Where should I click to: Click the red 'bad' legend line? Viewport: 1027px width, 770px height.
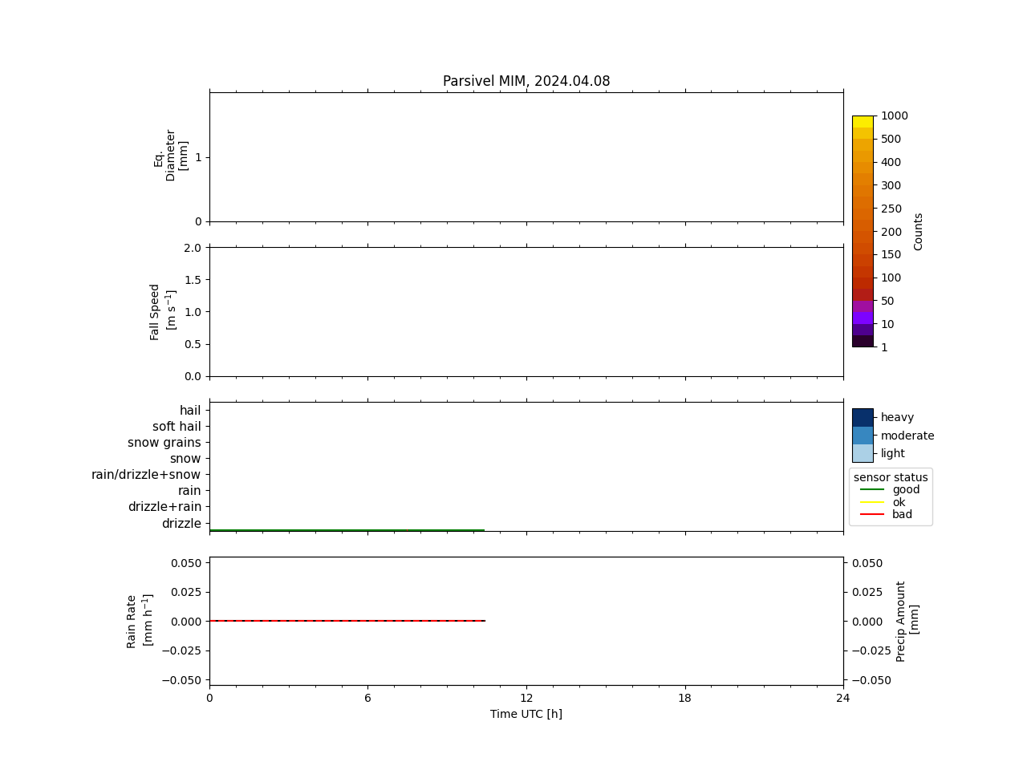click(x=872, y=514)
